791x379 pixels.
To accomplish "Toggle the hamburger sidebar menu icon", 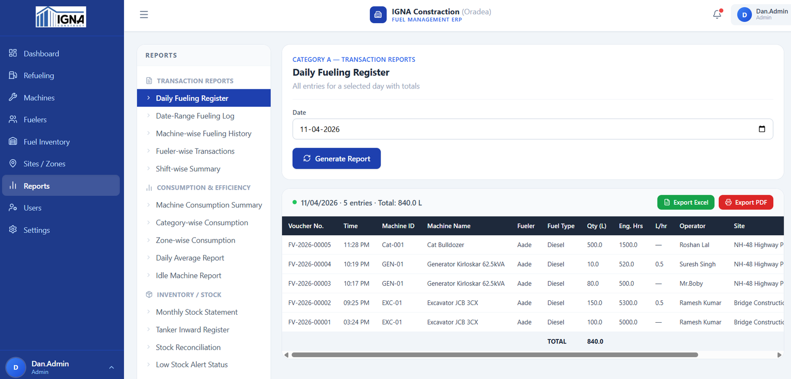I will click(x=144, y=15).
